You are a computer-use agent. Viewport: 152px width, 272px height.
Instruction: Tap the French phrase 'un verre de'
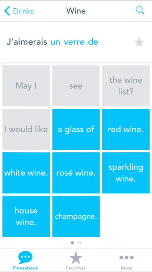pos(74,42)
